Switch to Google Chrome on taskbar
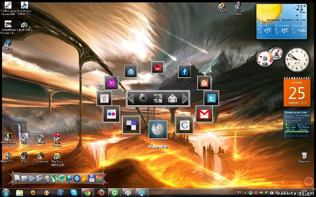316x197 pixels. point(87,193)
